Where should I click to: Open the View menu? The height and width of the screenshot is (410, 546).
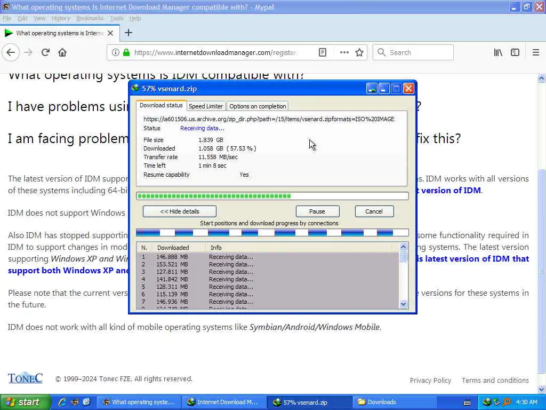[x=39, y=19]
